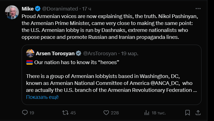Click the share upload icon
Screen dimensions: 214x121
pos(198,113)
